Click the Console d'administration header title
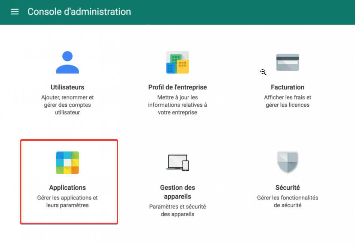This screenshot has width=355, height=244. pyautogui.click(x=79, y=12)
